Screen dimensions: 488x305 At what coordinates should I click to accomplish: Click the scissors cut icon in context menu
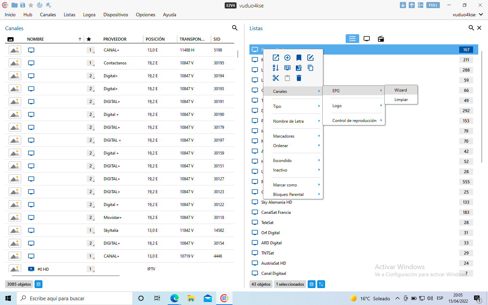coord(276,78)
